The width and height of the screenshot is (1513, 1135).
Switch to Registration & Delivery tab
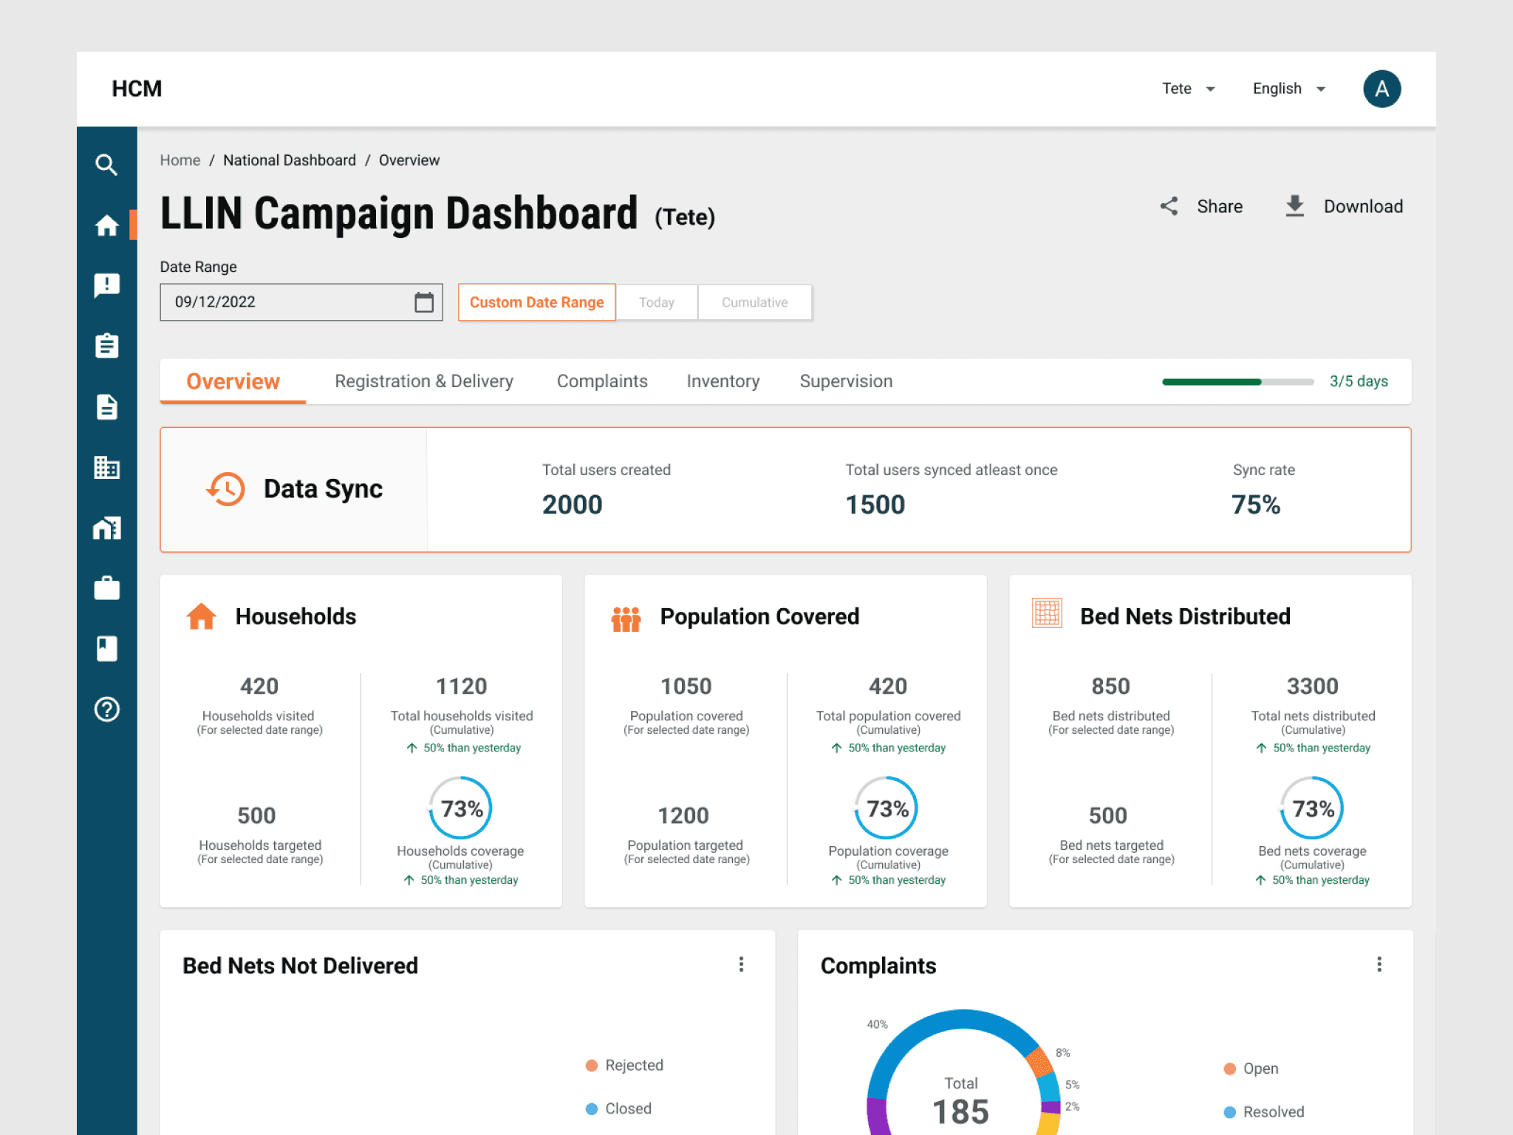423,381
